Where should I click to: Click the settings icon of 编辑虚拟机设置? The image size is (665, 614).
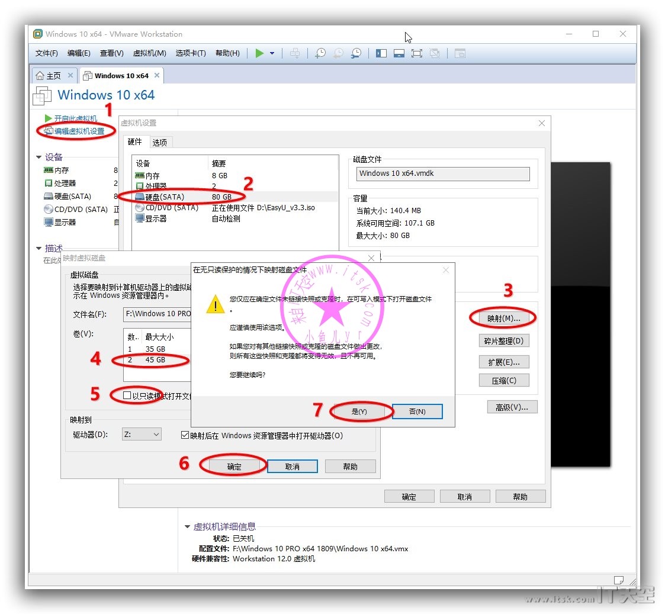49,131
